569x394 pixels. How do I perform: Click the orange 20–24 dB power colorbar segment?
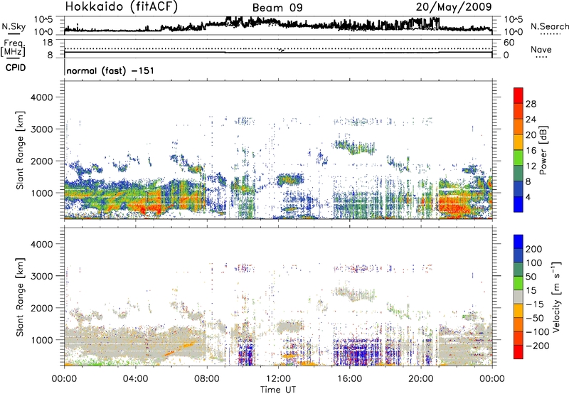point(519,127)
